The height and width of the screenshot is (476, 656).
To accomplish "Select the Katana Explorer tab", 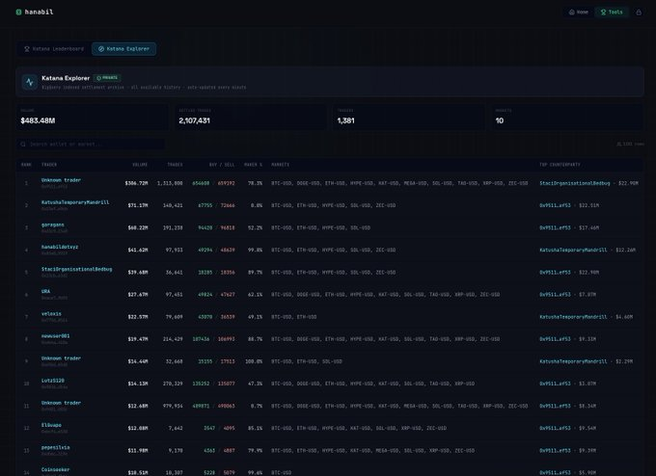I will tap(124, 49).
